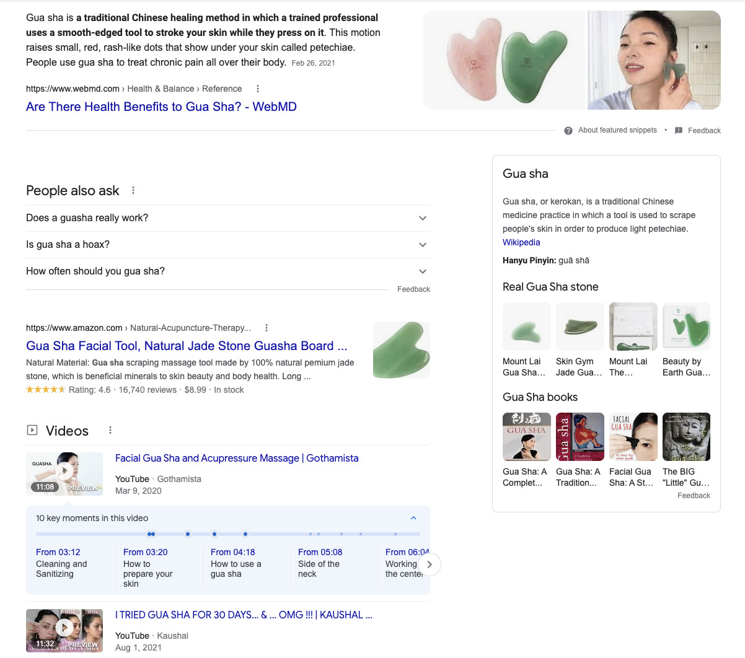
Task: Open 'I TRIED GUA SHA FOR 30 DAYS' video
Action: (x=244, y=615)
